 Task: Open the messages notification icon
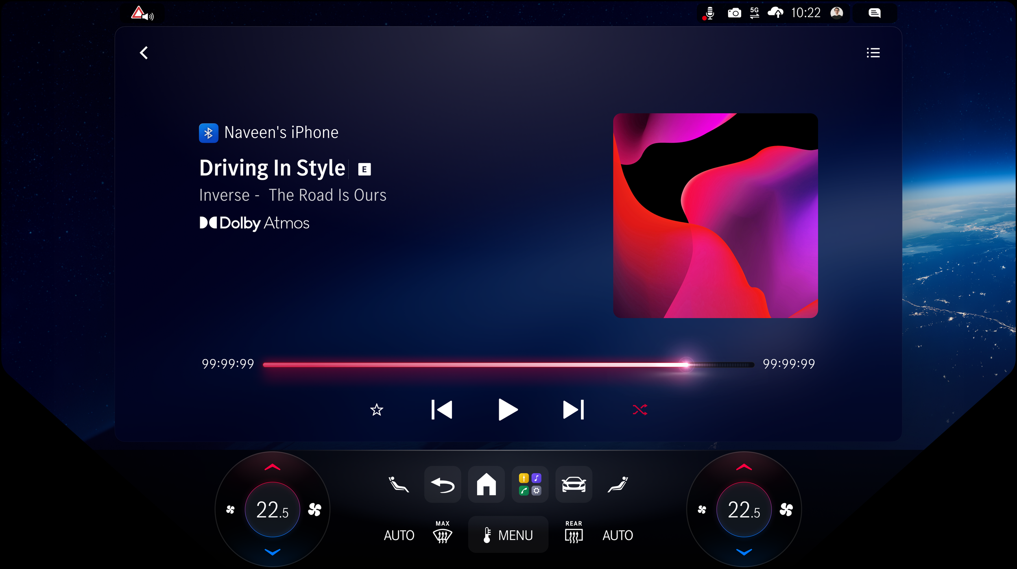pos(874,13)
